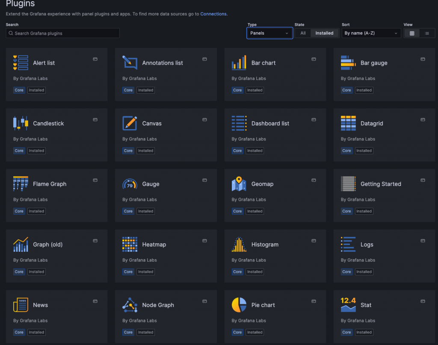Click panel type icon on Dashboard list card
The image size is (438, 345).
314,120
